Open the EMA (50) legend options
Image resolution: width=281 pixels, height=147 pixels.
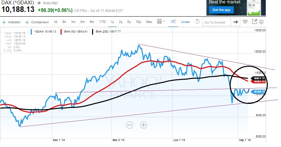click(x=73, y=32)
